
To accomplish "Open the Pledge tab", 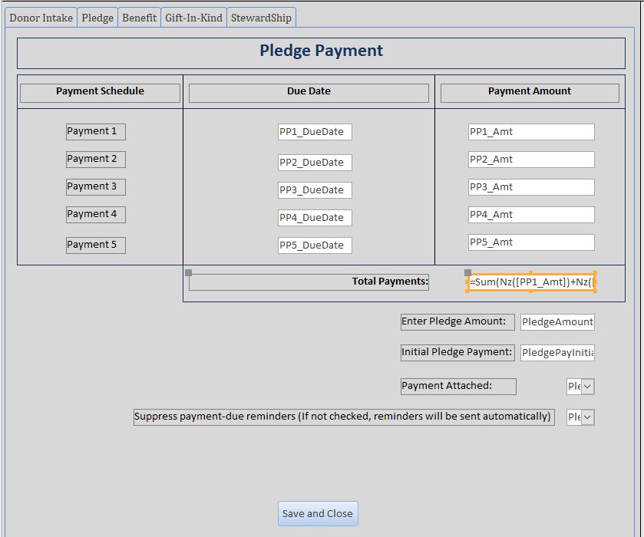I will (97, 18).
